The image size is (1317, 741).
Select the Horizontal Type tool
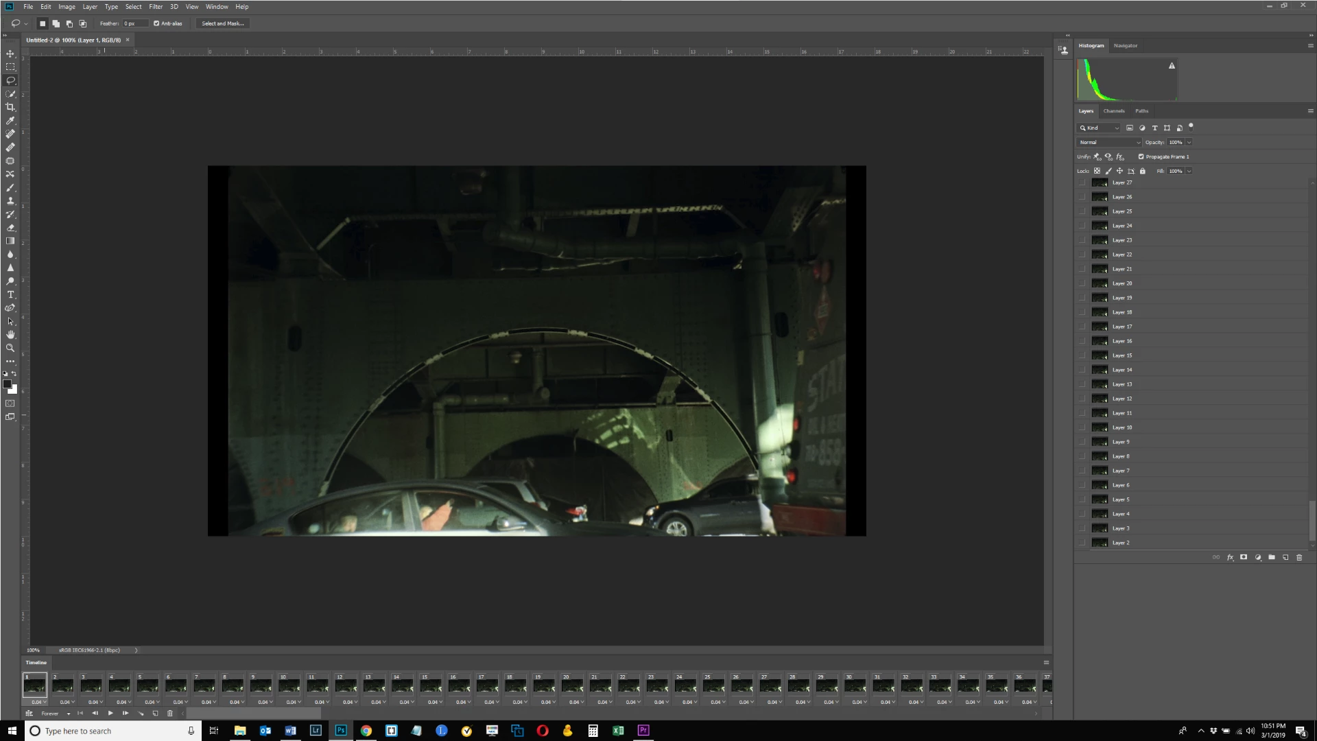[10, 294]
